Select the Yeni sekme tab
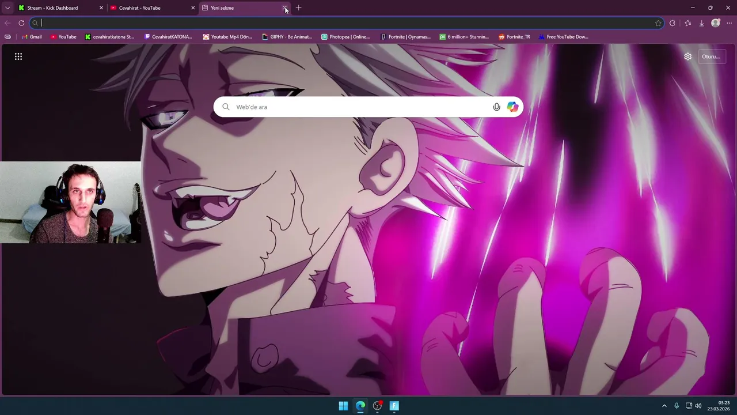 pyautogui.click(x=244, y=8)
